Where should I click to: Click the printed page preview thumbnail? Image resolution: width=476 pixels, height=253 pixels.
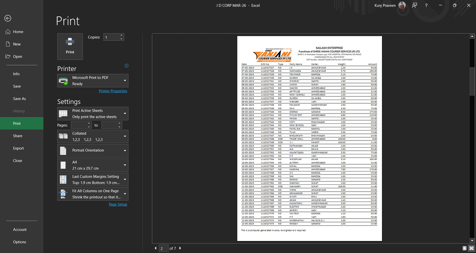coord(309,139)
